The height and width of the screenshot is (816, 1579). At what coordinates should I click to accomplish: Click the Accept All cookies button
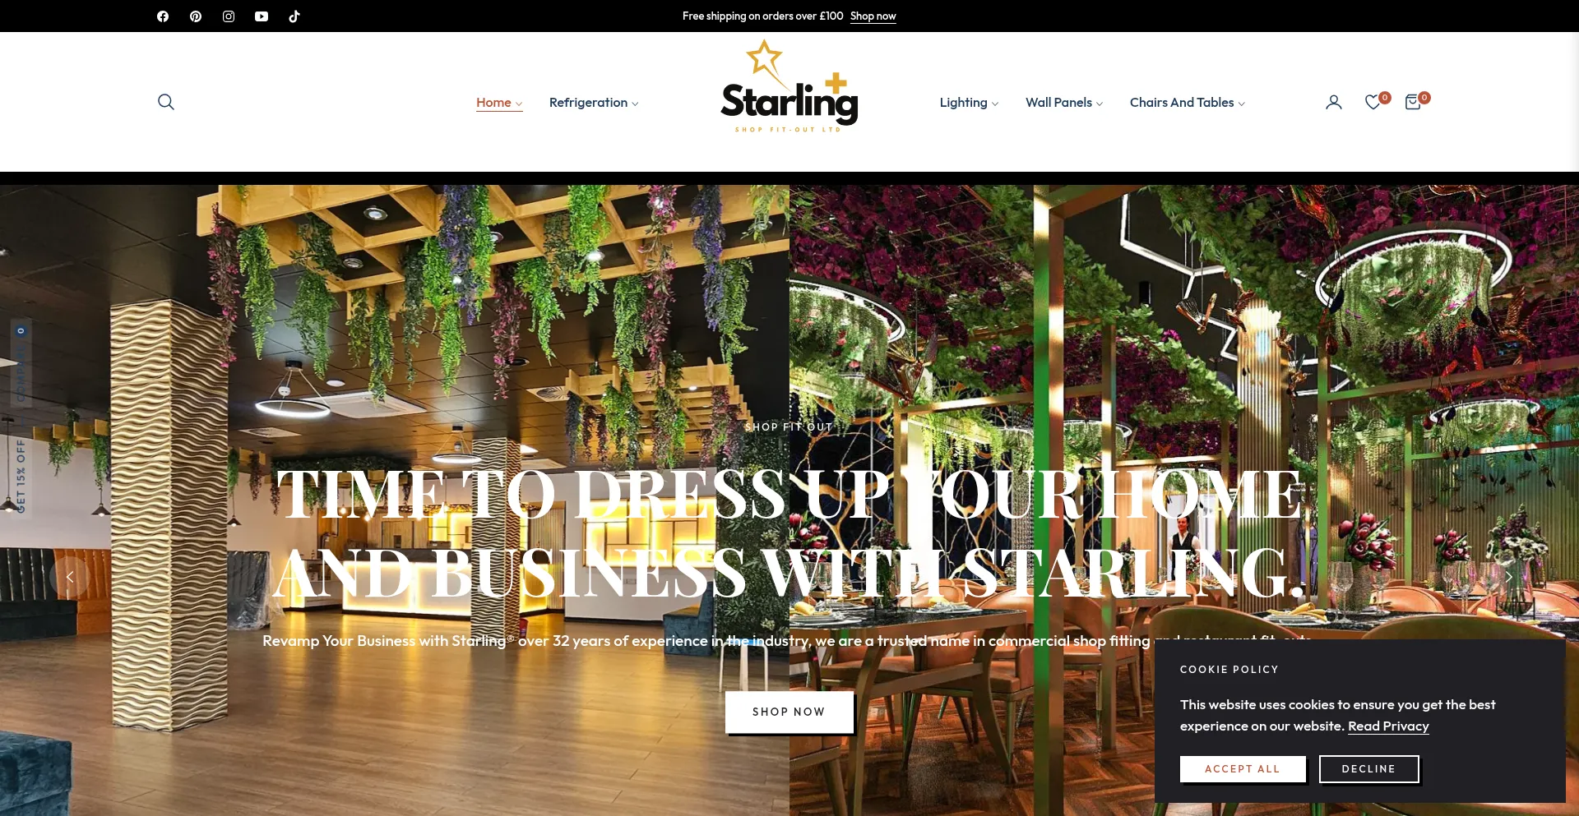tap(1243, 769)
